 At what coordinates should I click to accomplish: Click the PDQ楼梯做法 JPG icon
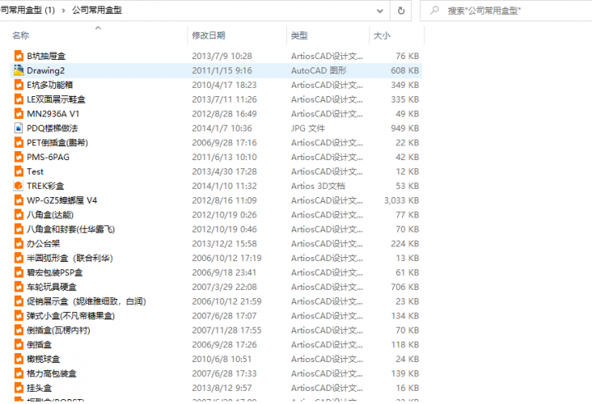pyautogui.click(x=18, y=128)
